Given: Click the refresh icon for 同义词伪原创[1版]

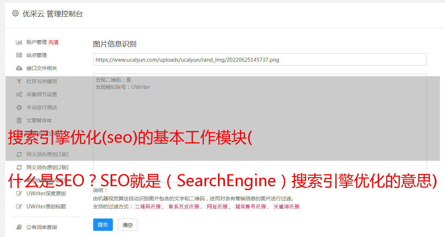Looking at the screenshot, I should point(19,154).
